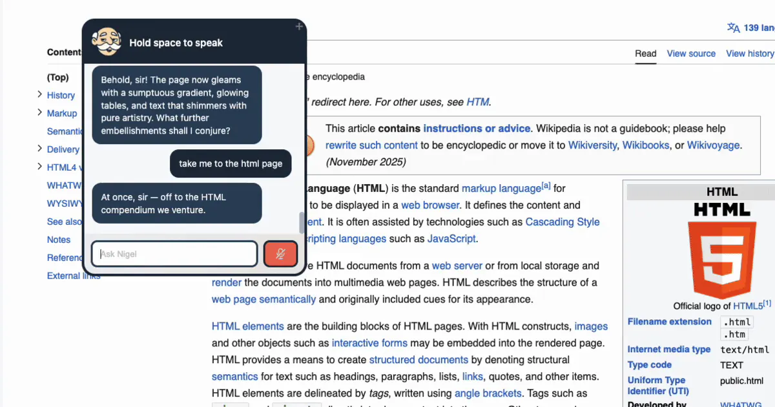Open the web server link
The image size is (775, 407).
[457, 266]
